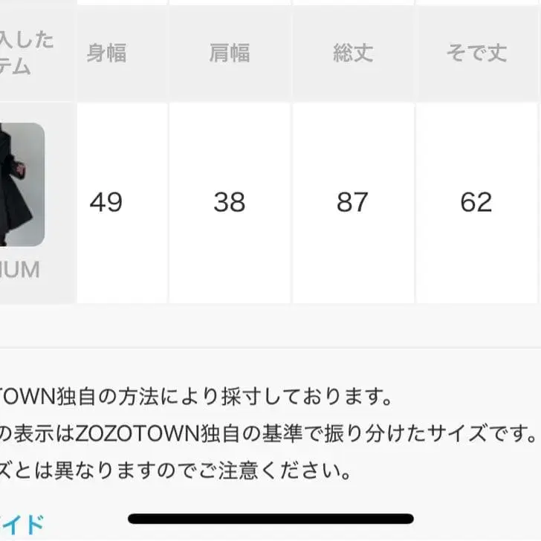Select the 38 shoulder width value
The height and width of the screenshot is (541, 541).
pos(230,202)
